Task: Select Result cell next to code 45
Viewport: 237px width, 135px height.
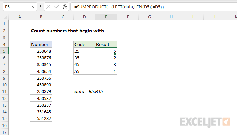Action: pos(106,65)
